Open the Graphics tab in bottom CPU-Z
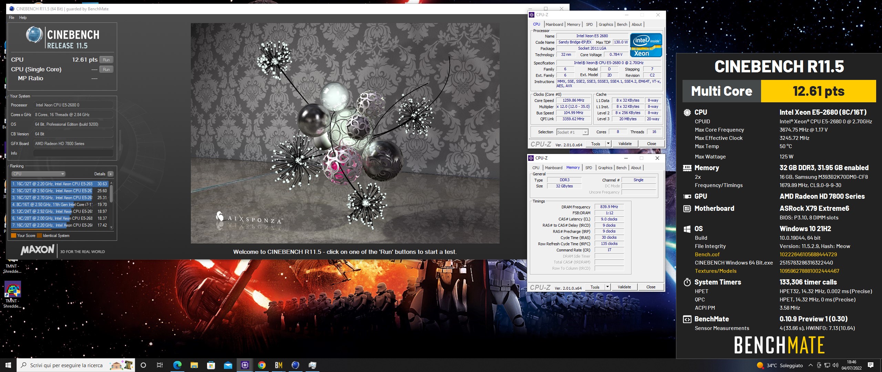The width and height of the screenshot is (882, 372). coord(605,168)
